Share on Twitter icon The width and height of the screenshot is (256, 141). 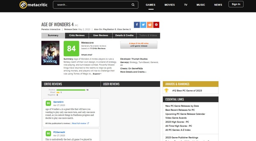(143, 25)
